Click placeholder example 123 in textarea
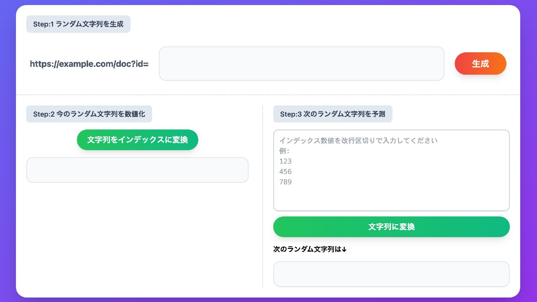 click(285, 161)
